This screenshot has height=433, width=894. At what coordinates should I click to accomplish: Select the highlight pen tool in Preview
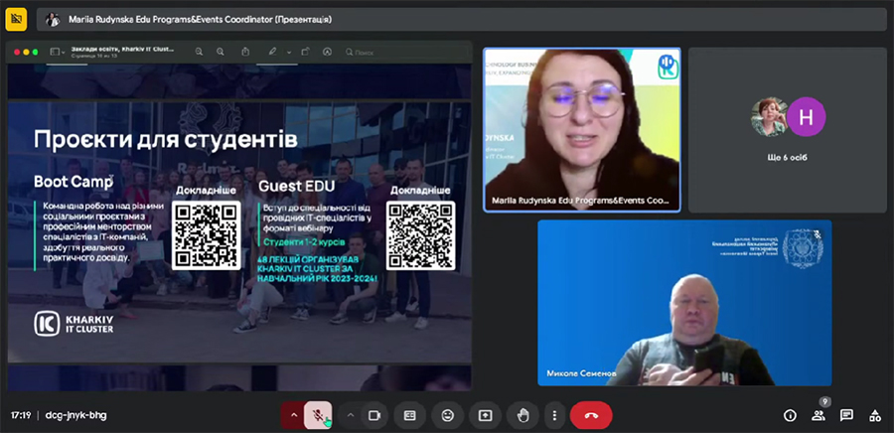(272, 52)
